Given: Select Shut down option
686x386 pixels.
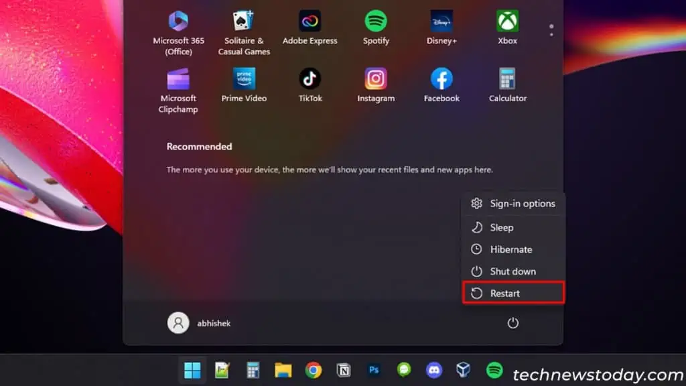Looking at the screenshot, I should [513, 271].
